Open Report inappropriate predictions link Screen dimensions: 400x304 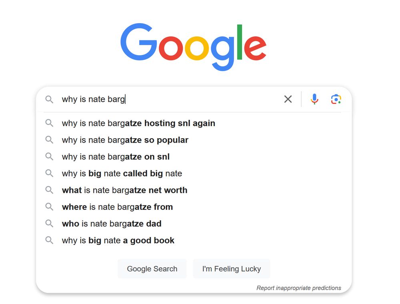298,288
